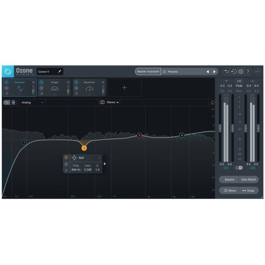Click the Bell filter shape icon
265x265 pixels.
[x=74, y=158]
